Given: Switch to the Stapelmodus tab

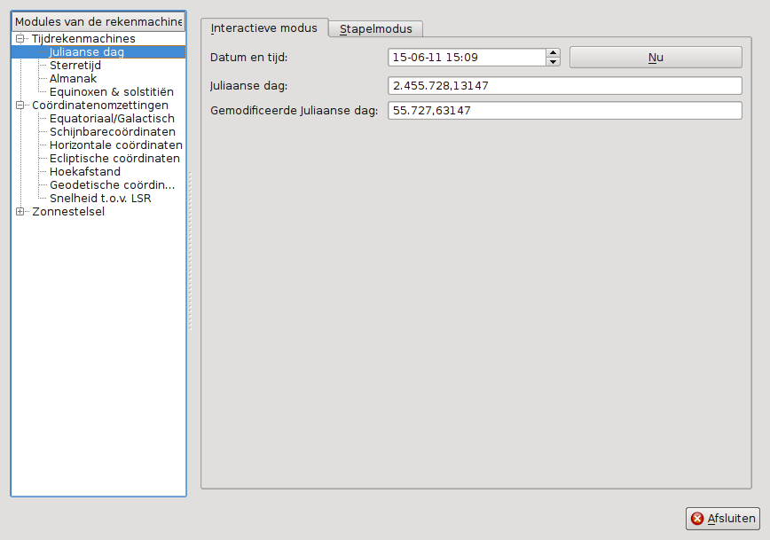Looking at the screenshot, I should click(x=375, y=28).
